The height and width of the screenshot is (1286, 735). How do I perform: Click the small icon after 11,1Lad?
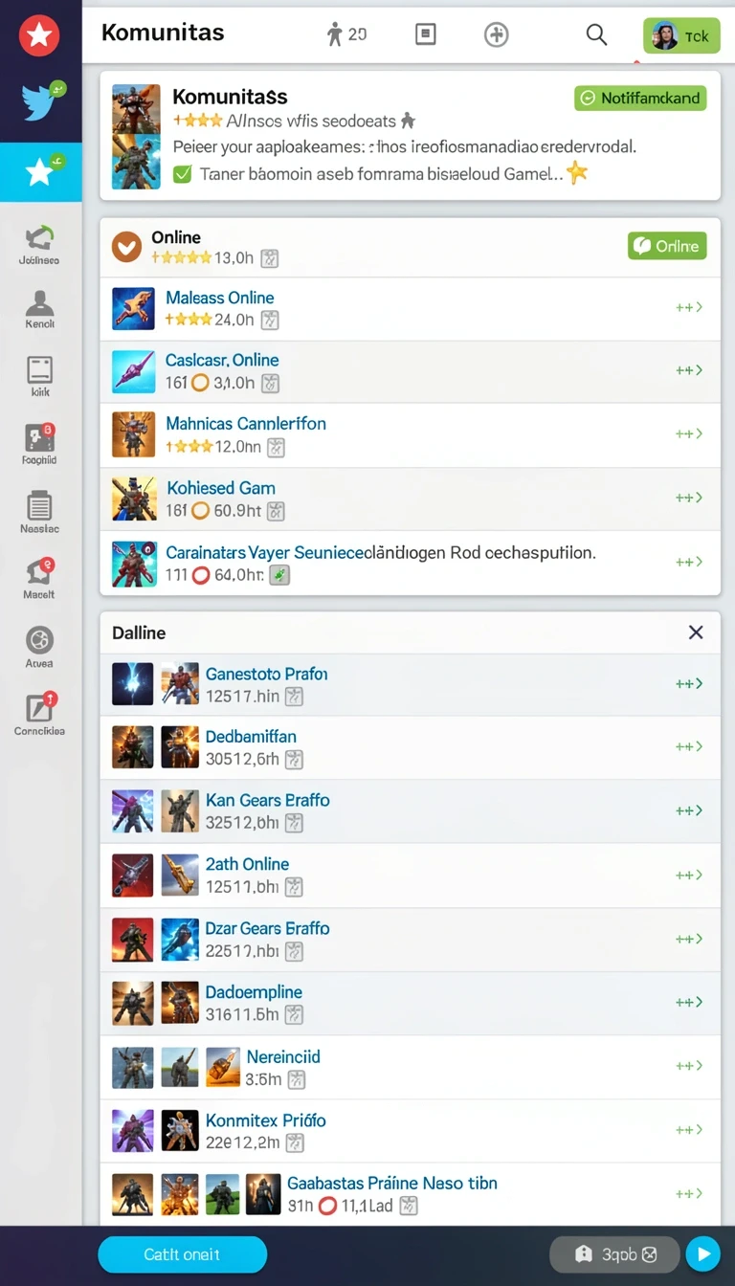409,1207
